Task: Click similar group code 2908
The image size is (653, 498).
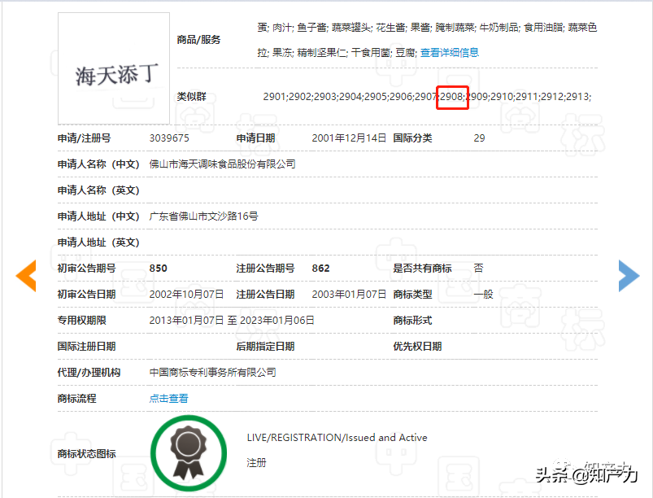Action: tap(452, 97)
